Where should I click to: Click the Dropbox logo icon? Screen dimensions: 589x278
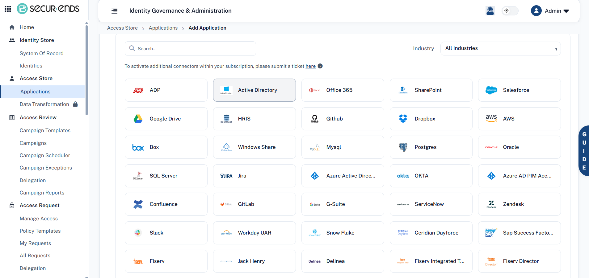(x=403, y=119)
